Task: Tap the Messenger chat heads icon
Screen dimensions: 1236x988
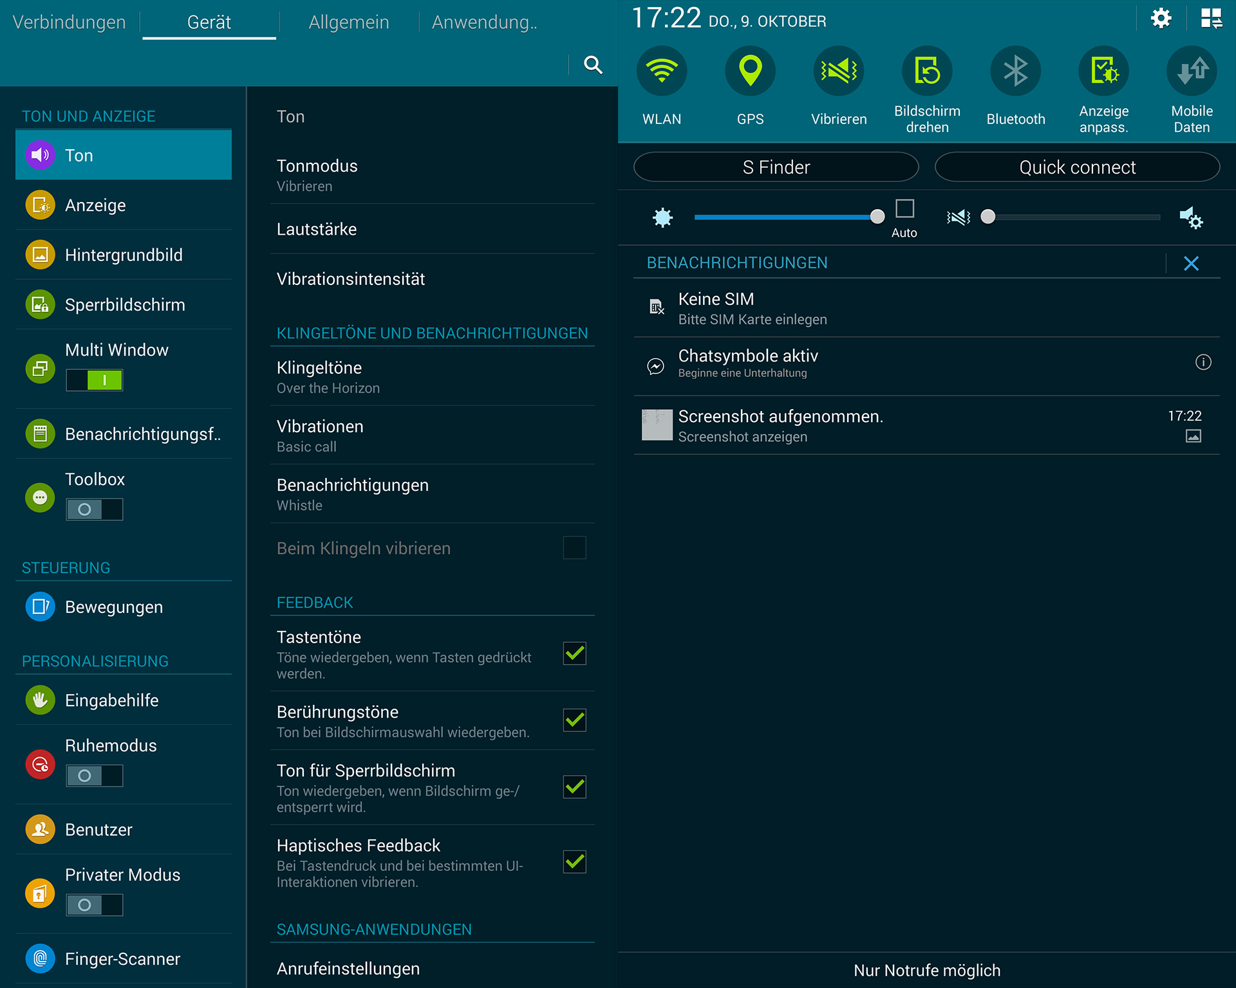Action: pos(655,366)
